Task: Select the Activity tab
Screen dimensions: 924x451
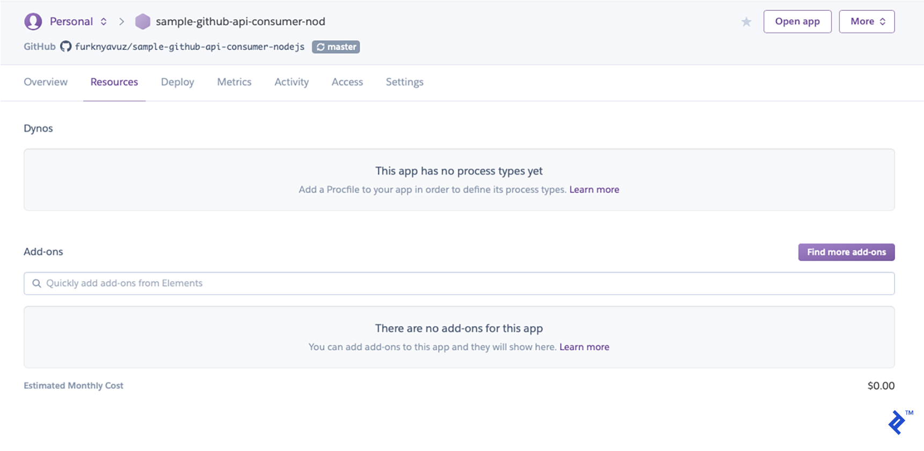Action: pyautogui.click(x=292, y=82)
